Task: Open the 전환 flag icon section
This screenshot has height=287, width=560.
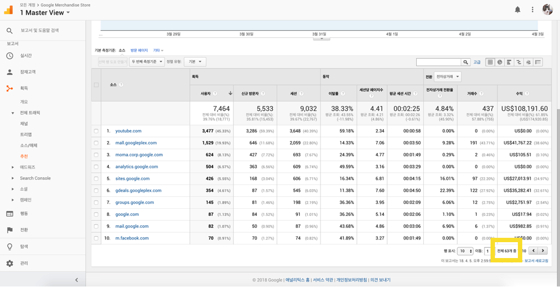Action: (10, 230)
